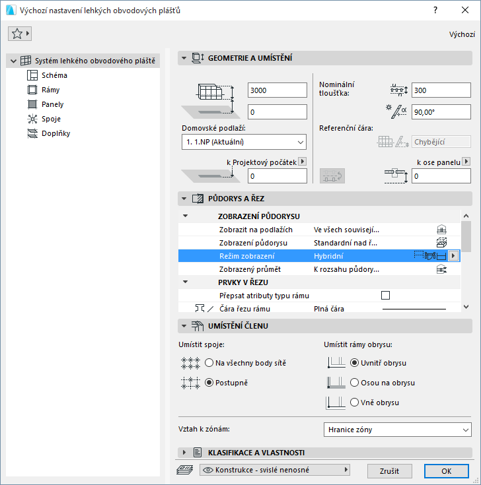The width and height of the screenshot is (481, 485).
Task: Click the nominal thickness icon
Action: pyautogui.click(x=399, y=90)
